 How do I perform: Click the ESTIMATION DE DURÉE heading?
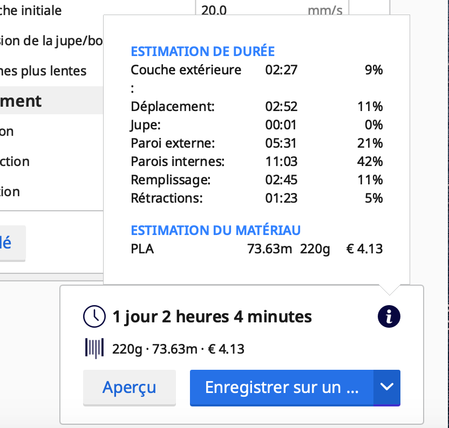point(203,52)
